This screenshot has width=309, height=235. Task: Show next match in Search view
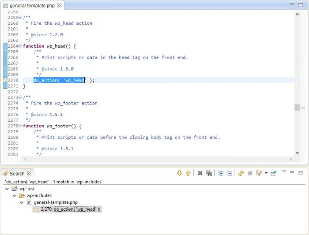[179, 173]
